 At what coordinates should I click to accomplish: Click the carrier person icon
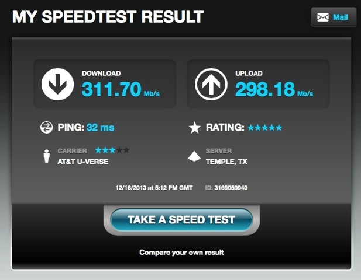(47, 156)
